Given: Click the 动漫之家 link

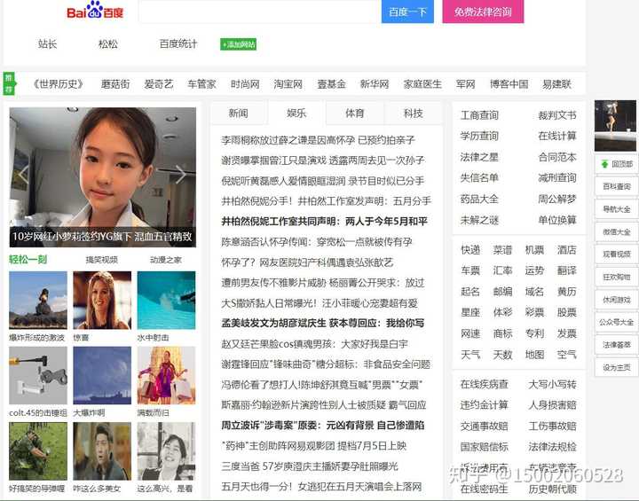Looking at the screenshot, I should point(165,260).
